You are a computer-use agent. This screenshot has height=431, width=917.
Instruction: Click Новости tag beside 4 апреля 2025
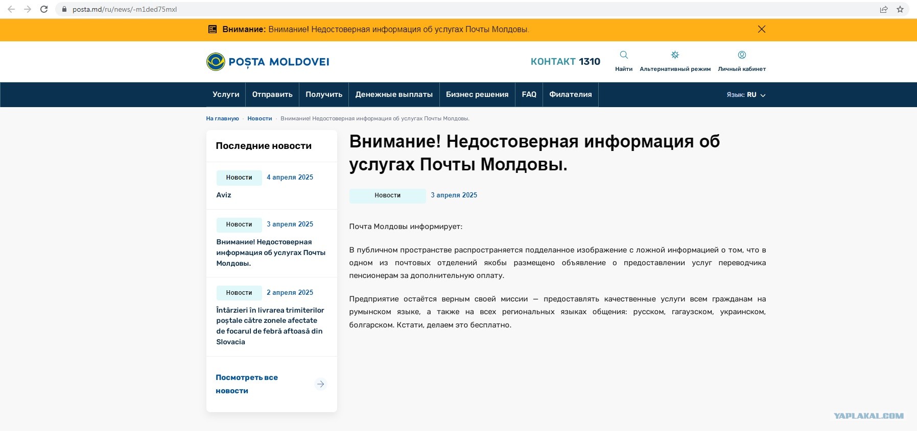(239, 178)
